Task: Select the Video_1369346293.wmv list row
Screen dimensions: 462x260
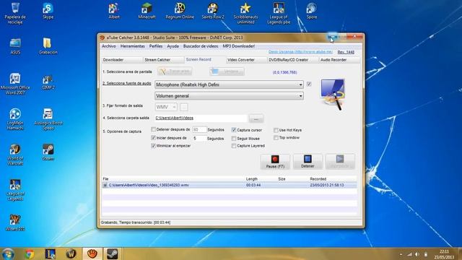Action: 230,185
